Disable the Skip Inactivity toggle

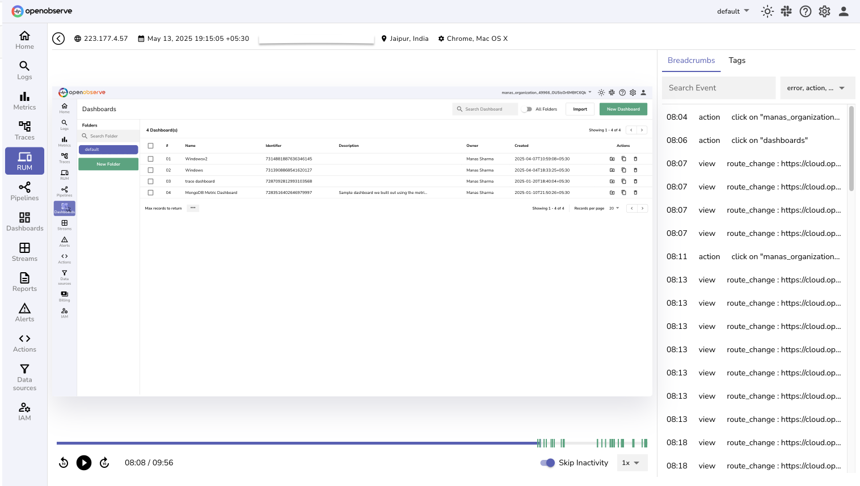click(546, 463)
